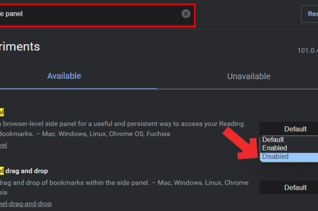
Task: Open the Side panel flag's Default dropdown
Action: [x=295, y=129]
